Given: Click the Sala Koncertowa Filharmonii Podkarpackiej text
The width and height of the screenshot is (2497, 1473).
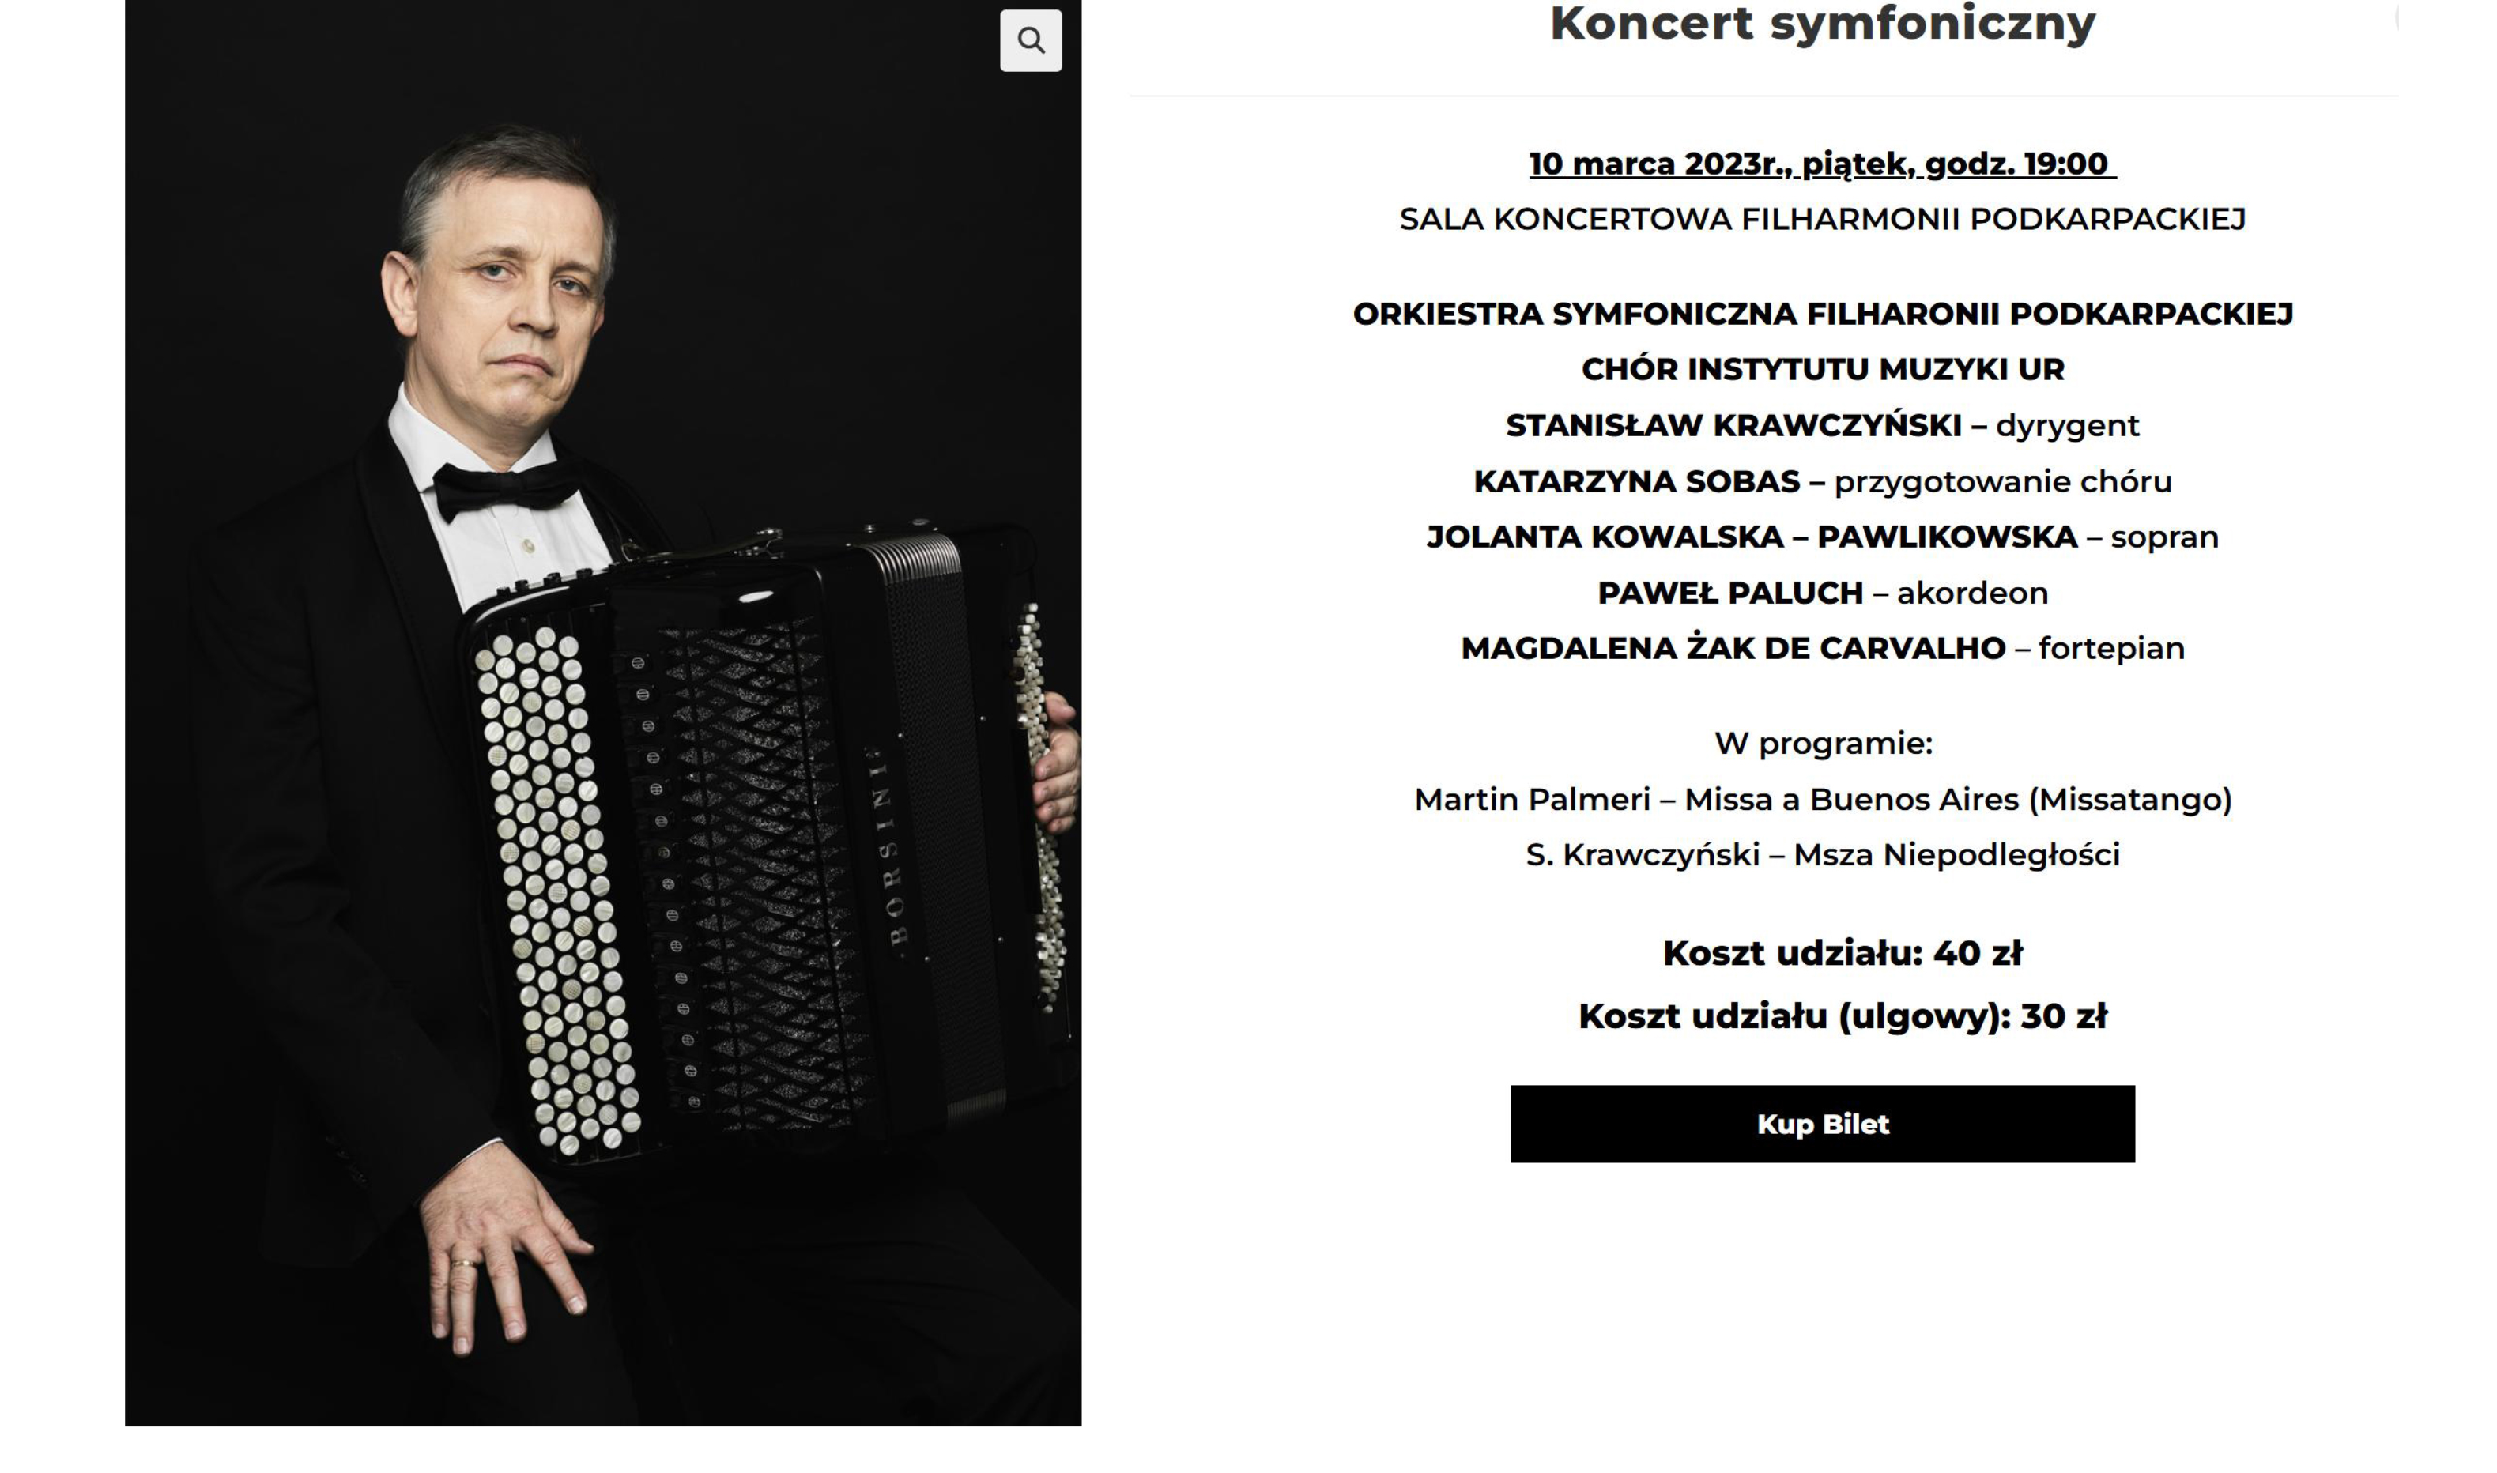Looking at the screenshot, I should coord(1822,220).
